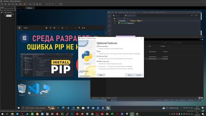
Task: Open the guest Windows Start button
Action: click(x=19, y=108)
